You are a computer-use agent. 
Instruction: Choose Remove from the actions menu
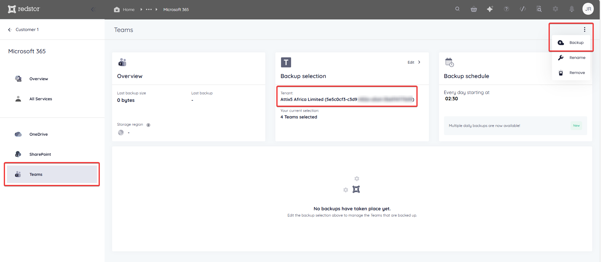pyautogui.click(x=571, y=73)
